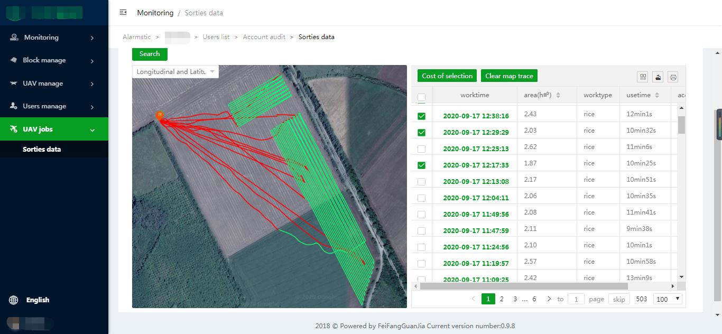Open Users manage from the sidebar icon
The width and height of the screenshot is (722, 334).
(13, 106)
